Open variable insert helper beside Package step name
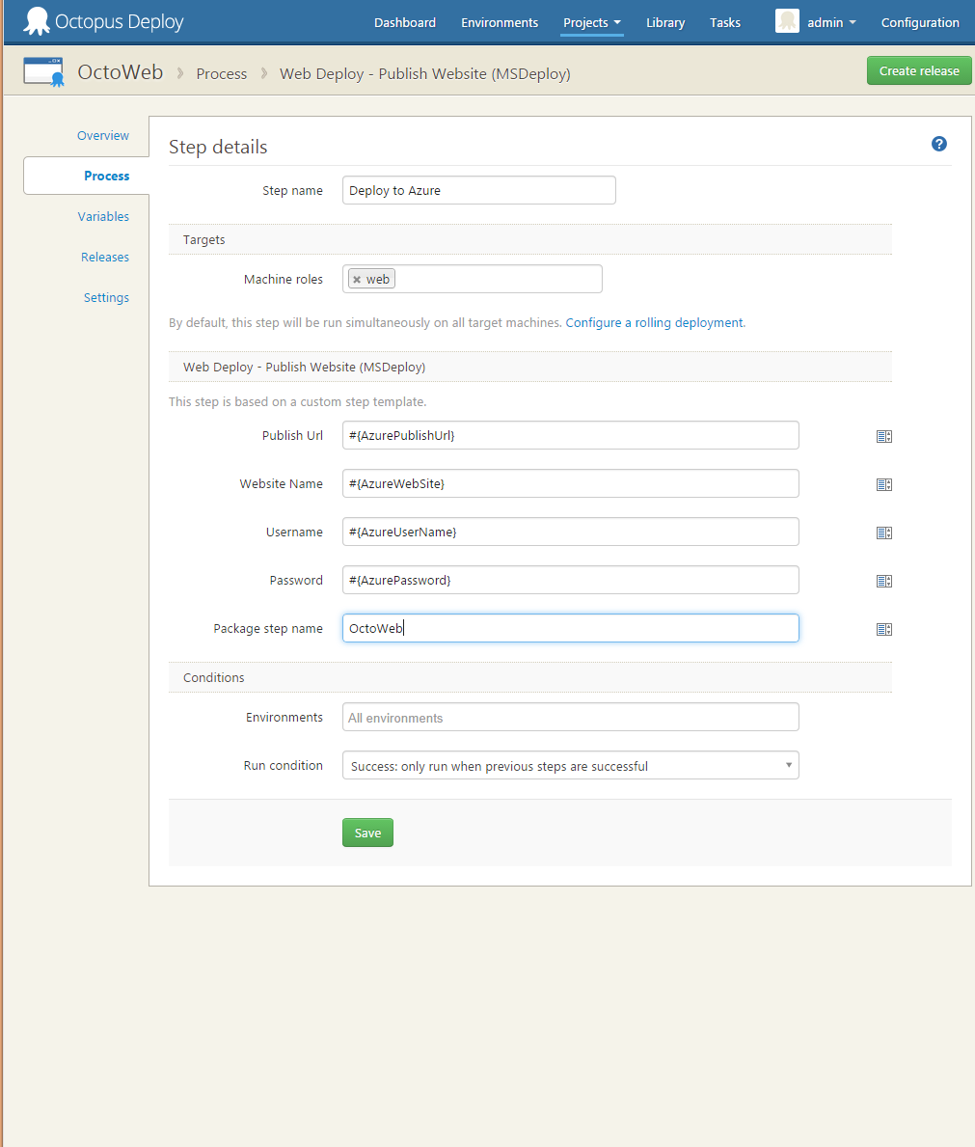Viewport: 975px width, 1147px height. pos(884,628)
